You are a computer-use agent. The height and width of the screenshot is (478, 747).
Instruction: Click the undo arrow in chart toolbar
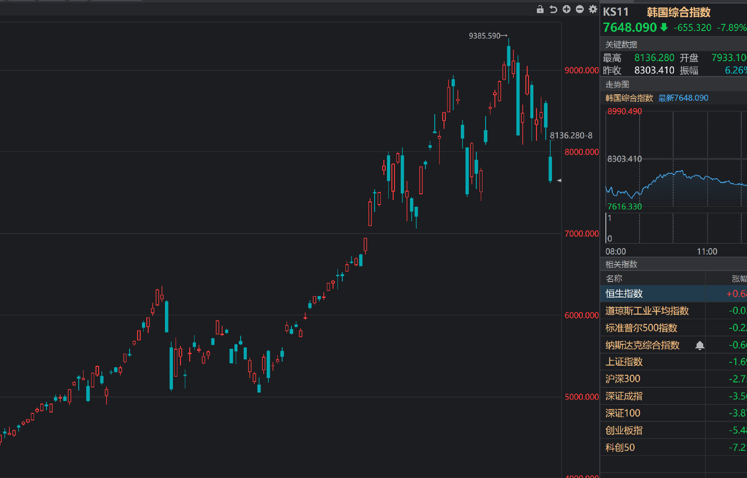[553, 9]
